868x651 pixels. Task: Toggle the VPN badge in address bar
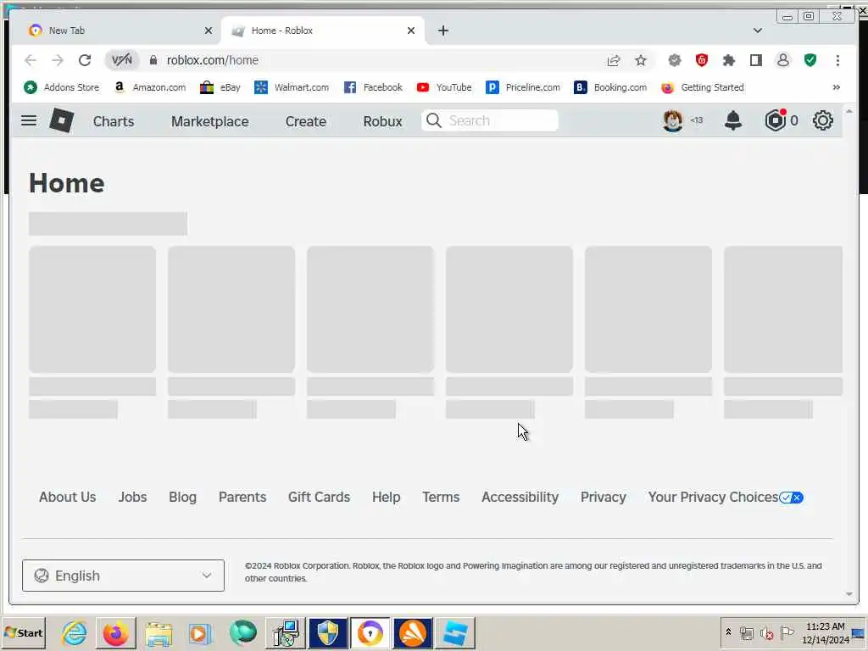coord(122,60)
